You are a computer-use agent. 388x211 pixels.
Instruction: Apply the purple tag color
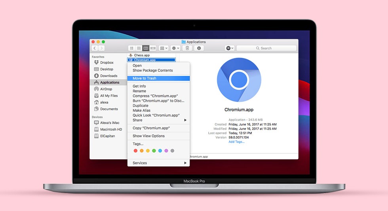(x=166, y=151)
